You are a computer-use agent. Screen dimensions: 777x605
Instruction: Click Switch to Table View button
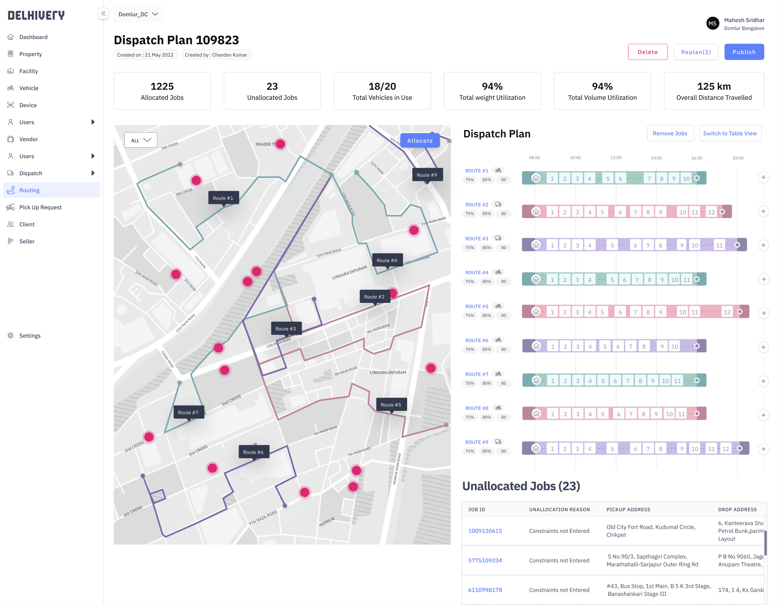click(730, 134)
